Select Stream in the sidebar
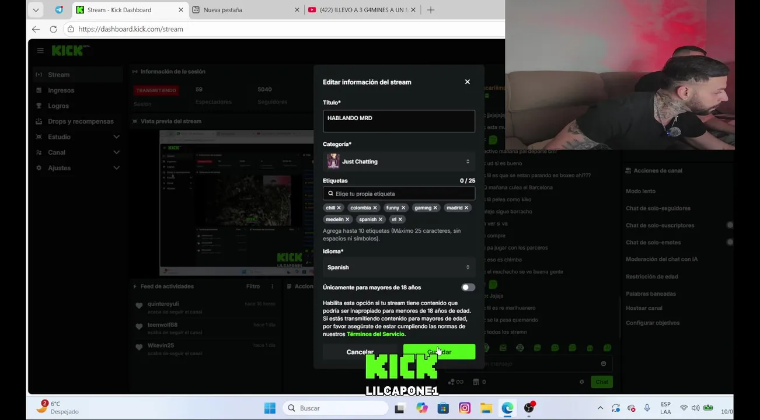The image size is (760, 420). point(77,75)
